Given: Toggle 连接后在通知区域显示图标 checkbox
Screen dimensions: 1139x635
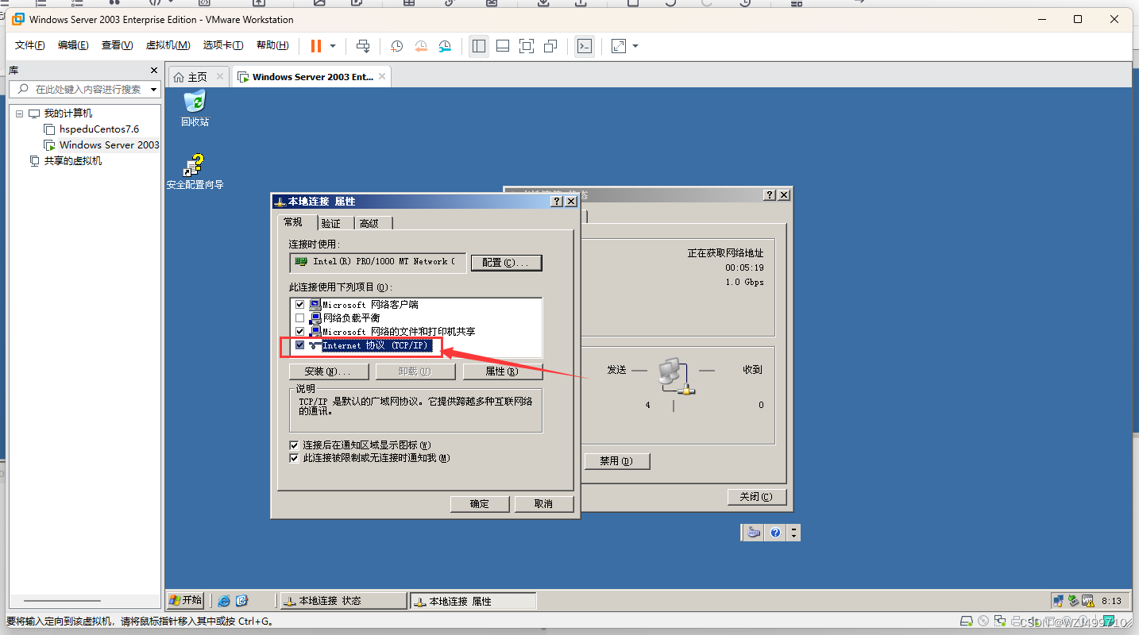Looking at the screenshot, I should pos(294,445).
